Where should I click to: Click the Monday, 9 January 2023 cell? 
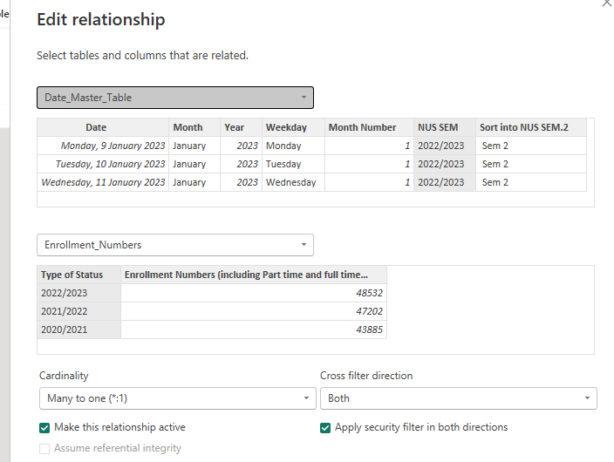pos(103,146)
